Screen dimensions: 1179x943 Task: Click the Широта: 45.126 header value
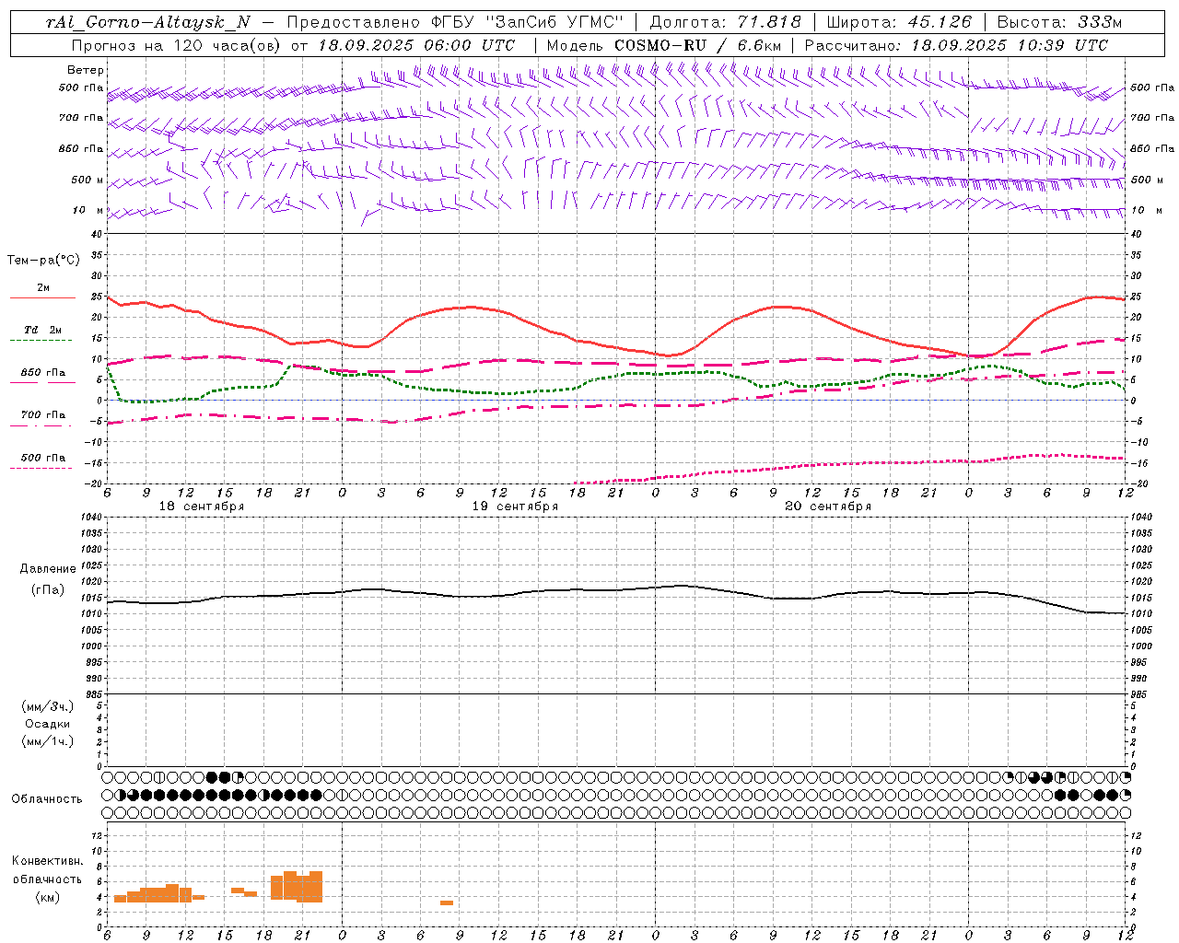[899, 22]
